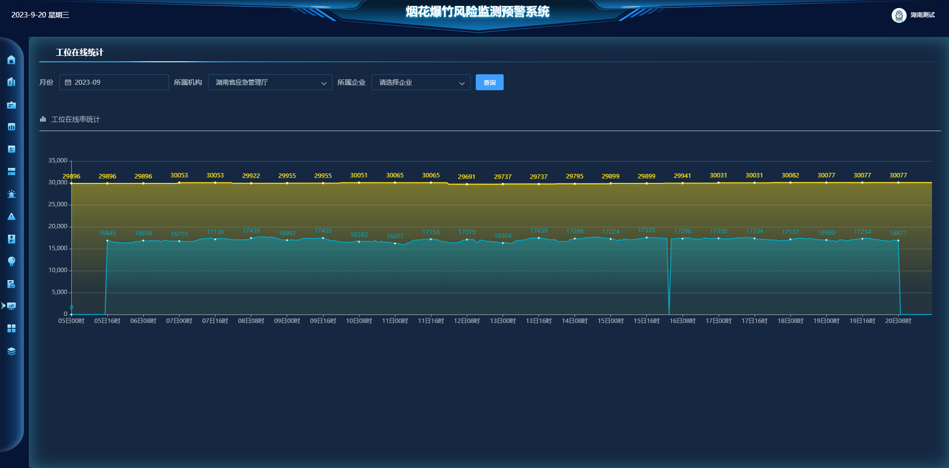Open the alarm siren icon in sidebar

[11, 194]
